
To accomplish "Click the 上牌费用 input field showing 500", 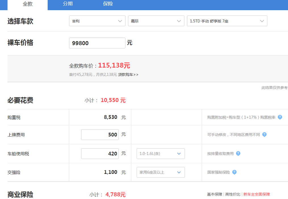I will tap(100, 135).
